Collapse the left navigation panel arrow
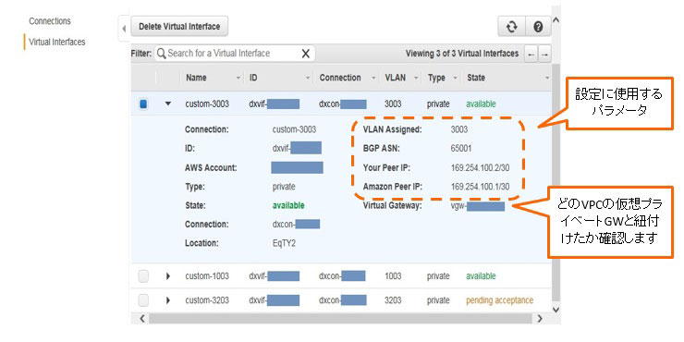Screen dimensions: 684x342 [x=124, y=30]
